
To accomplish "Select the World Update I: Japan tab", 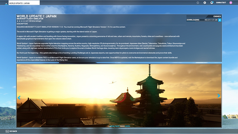I will tap(24, 3).
